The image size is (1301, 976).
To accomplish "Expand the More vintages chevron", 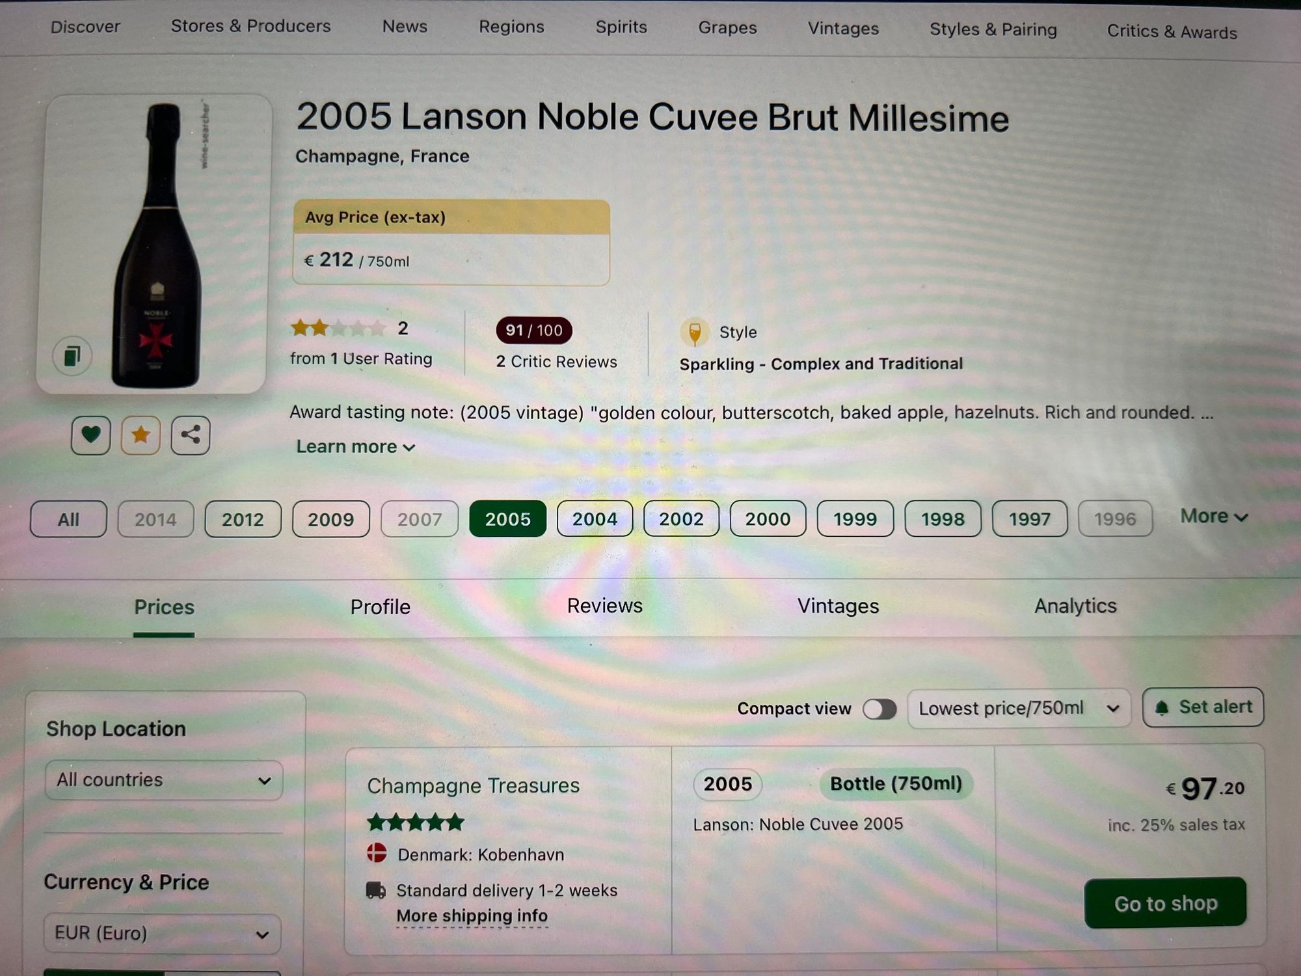I will 1214,517.
